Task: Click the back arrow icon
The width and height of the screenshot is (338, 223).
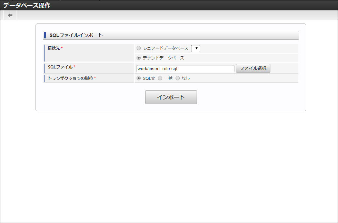Action: click(x=10, y=15)
